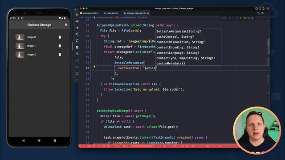Image resolution: width=285 pixels, height=160 pixels.
Task: Click the FirebaseException type on line 41
Action: coord(124,84)
